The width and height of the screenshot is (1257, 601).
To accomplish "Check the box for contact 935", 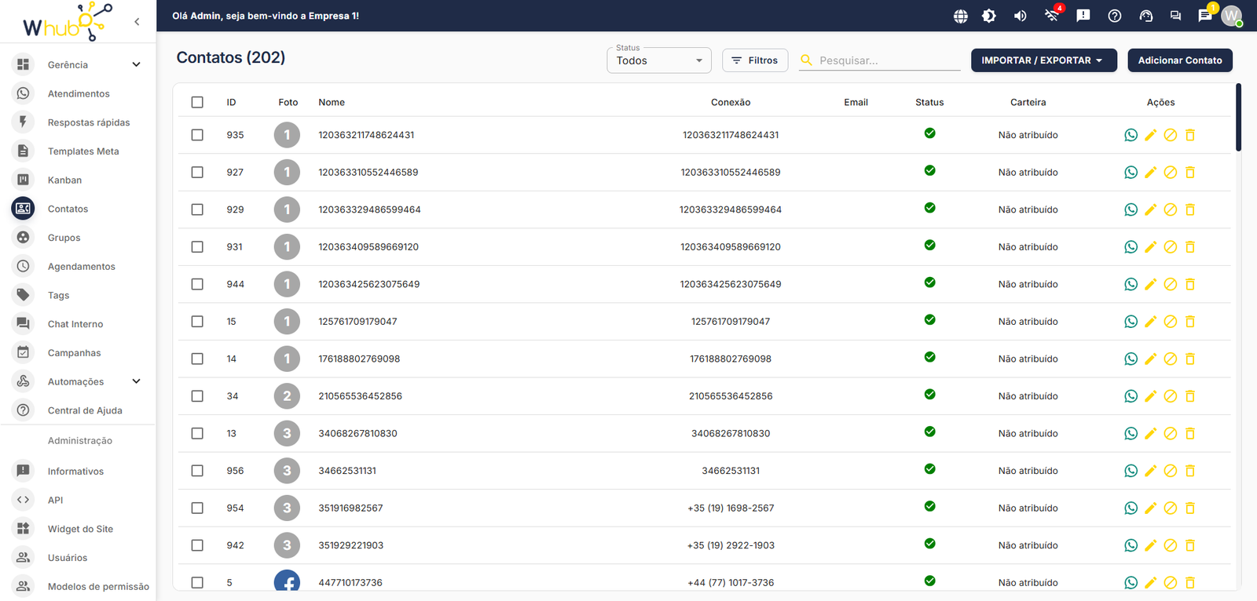I will coord(197,135).
